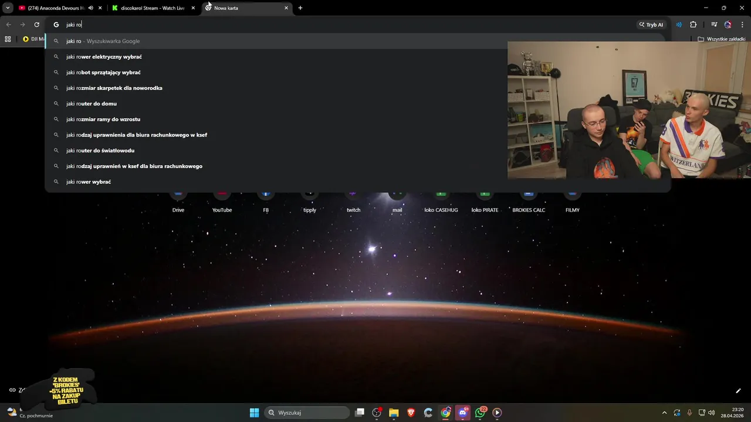Close the Nowa karta tab
The image size is (751, 422).
tap(286, 8)
